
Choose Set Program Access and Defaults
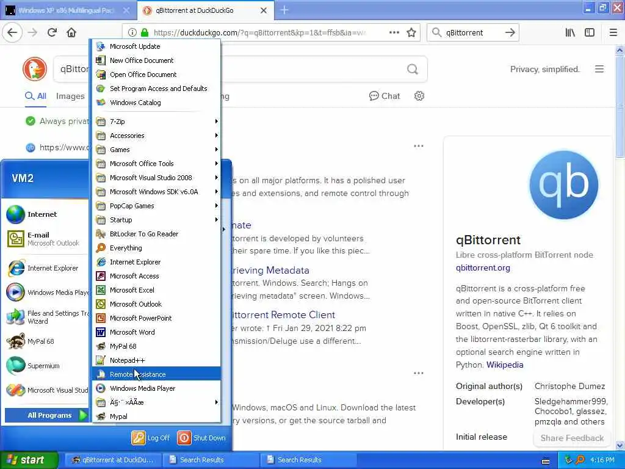point(157,89)
